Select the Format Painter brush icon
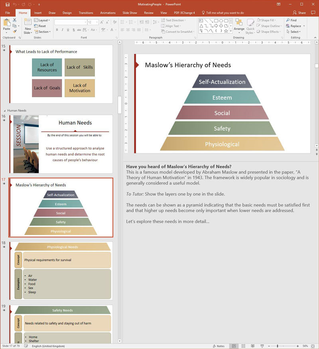 [x=15, y=32]
